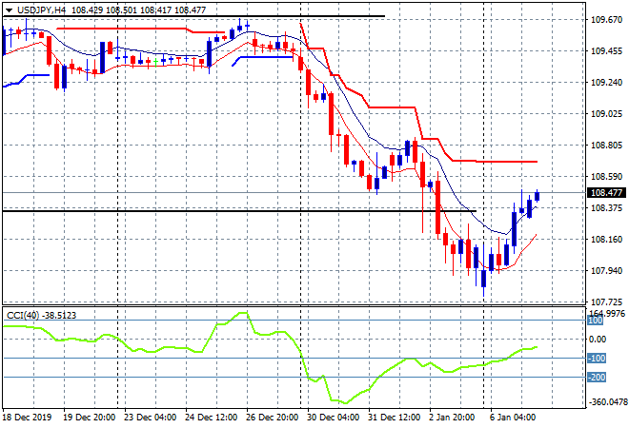Click the 108.375 price axis label
The image size is (629, 428).
606,207
